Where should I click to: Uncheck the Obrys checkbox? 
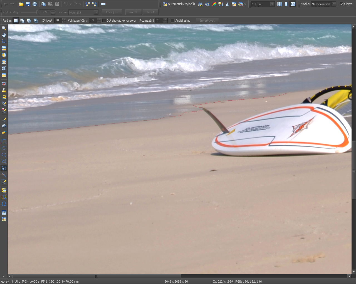pyautogui.click(x=342, y=4)
